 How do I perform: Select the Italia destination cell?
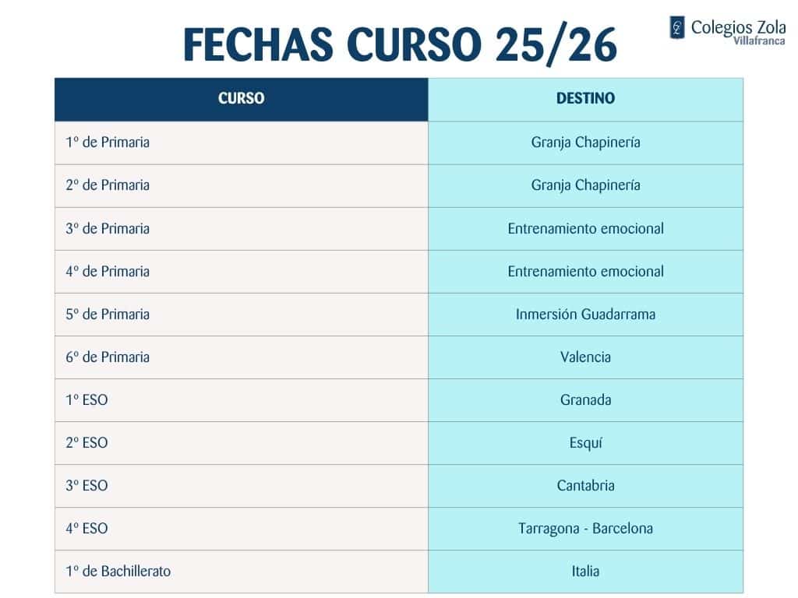pos(585,572)
